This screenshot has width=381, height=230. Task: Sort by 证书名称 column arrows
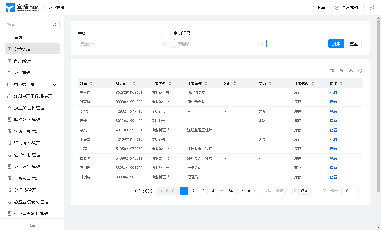(206, 83)
